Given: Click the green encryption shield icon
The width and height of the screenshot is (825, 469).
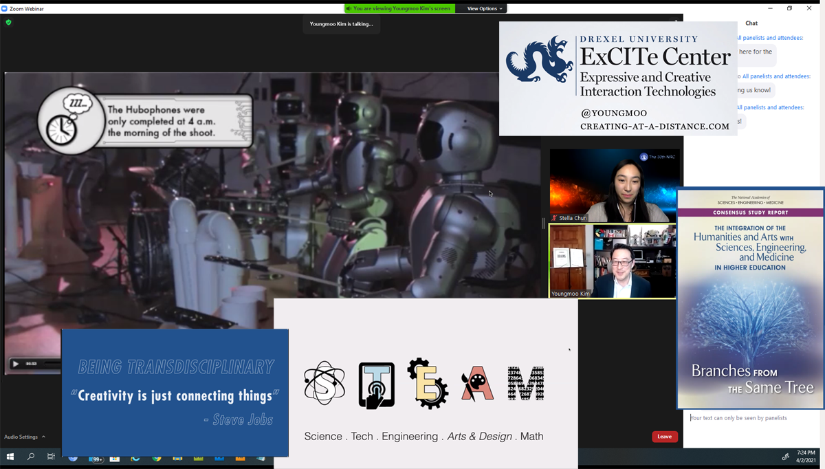Looking at the screenshot, I should (8, 22).
